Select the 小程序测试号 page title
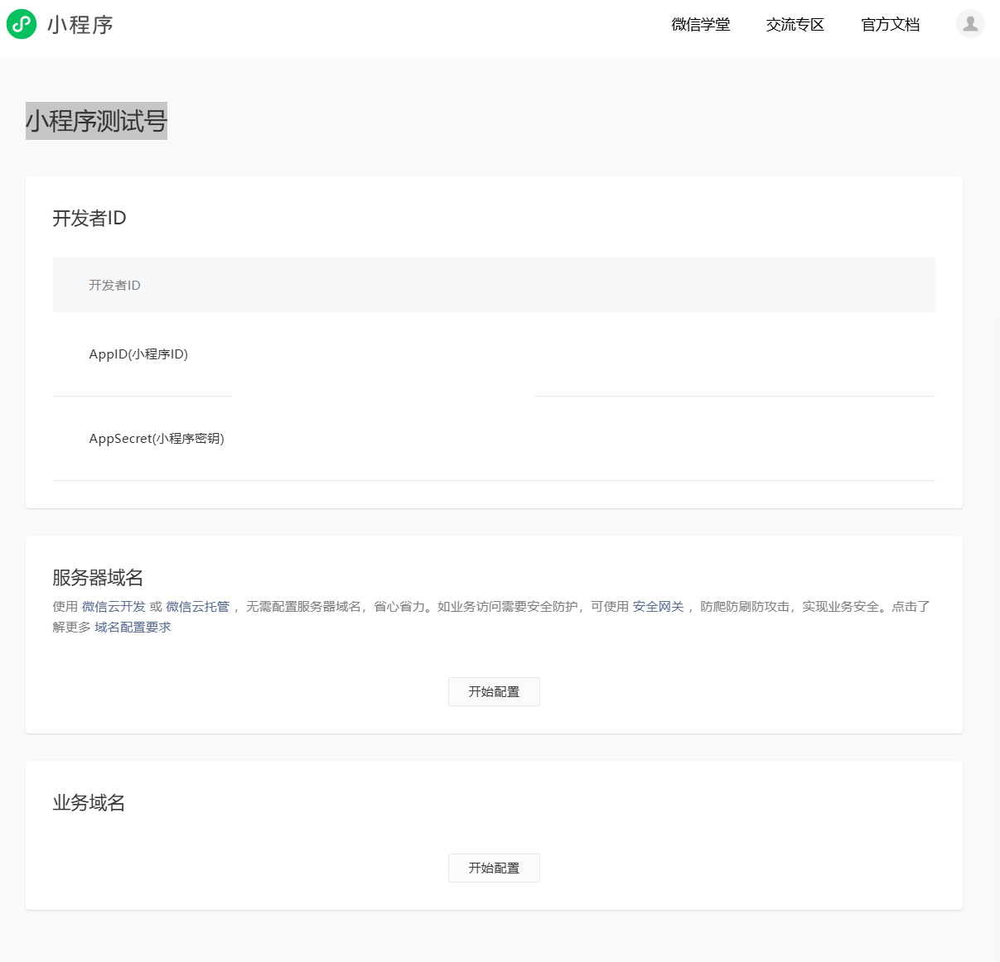Image resolution: width=1000 pixels, height=962 pixels. pyautogui.click(x=96, y=121)
